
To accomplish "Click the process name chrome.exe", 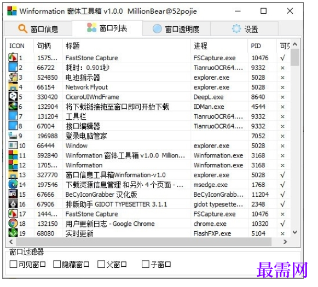I will (210, 224).
